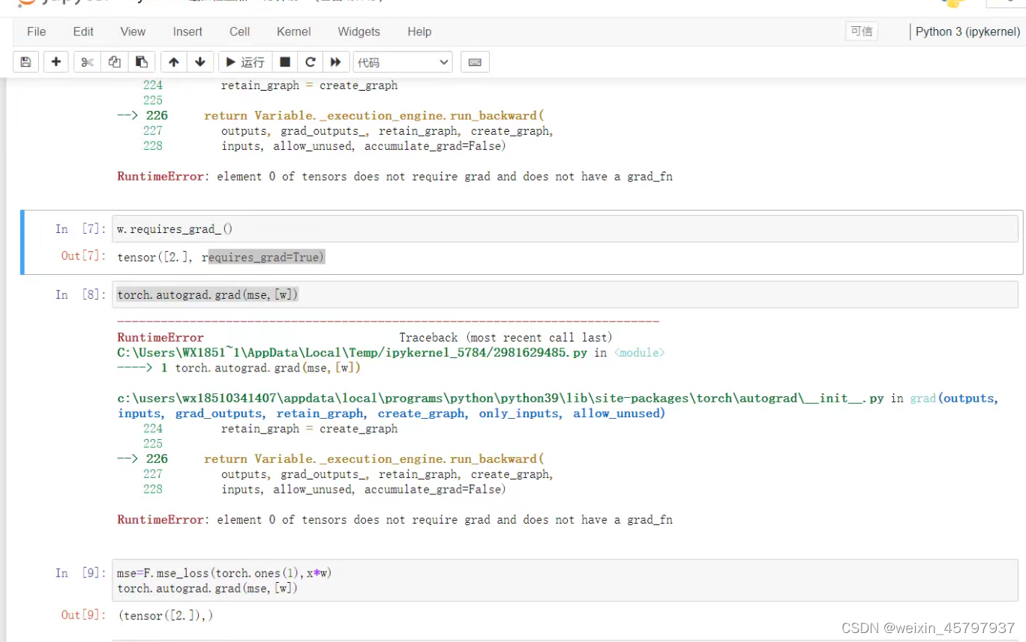The width and height of the screenshot is (1026, 642).
Task: Restart the kernel circular arrow icon
Action: (310, 62)
